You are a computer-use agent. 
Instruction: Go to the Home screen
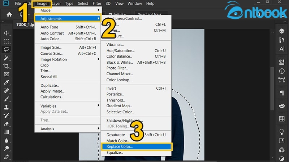[x=9, y=14]
